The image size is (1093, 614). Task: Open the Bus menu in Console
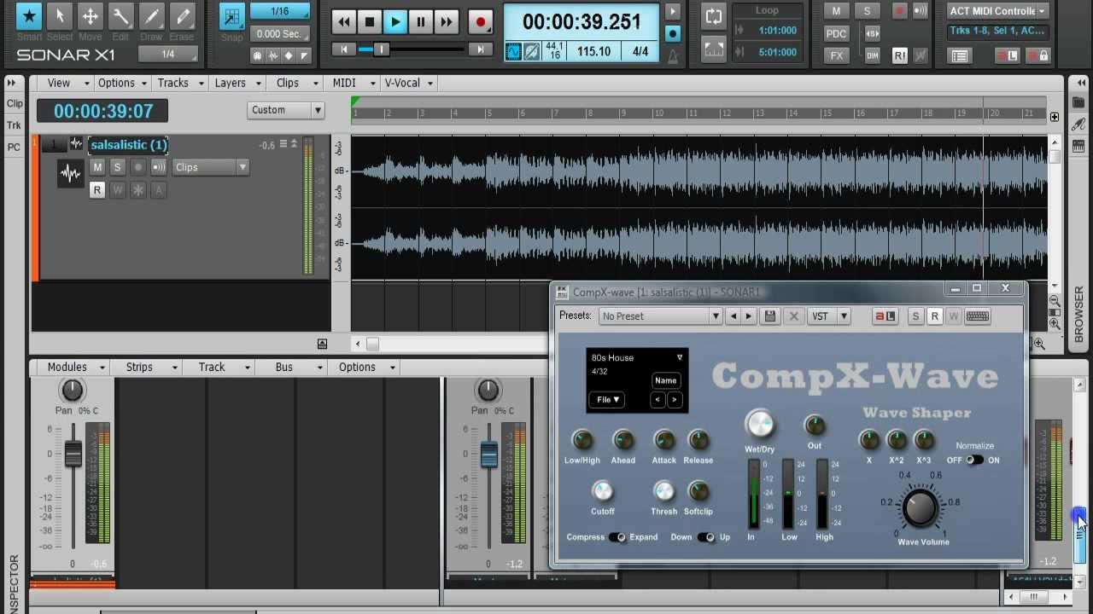click(x=291, y=367)
